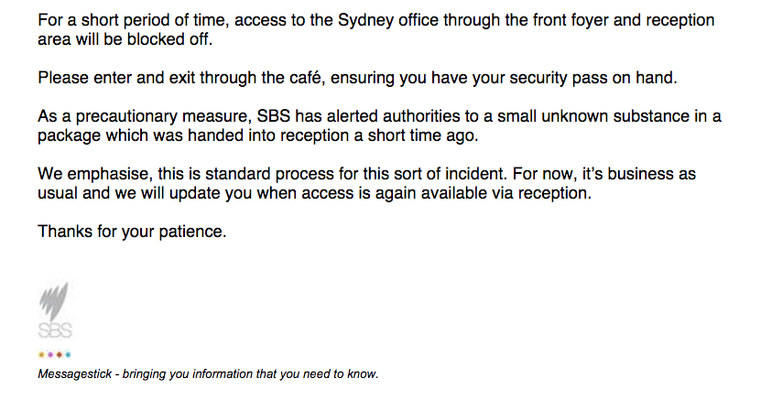Click the purple dot below the logo

(x=50, y=355)
